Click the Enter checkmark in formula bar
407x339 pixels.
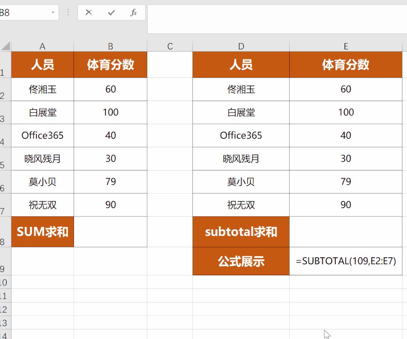tap(111, 12)
